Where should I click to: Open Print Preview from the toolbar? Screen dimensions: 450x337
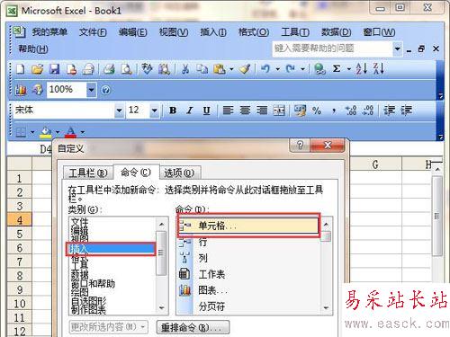(x=127, y=69)
